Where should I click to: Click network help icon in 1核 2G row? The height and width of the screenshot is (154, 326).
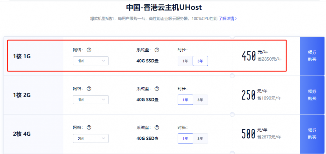coord(89,89)
